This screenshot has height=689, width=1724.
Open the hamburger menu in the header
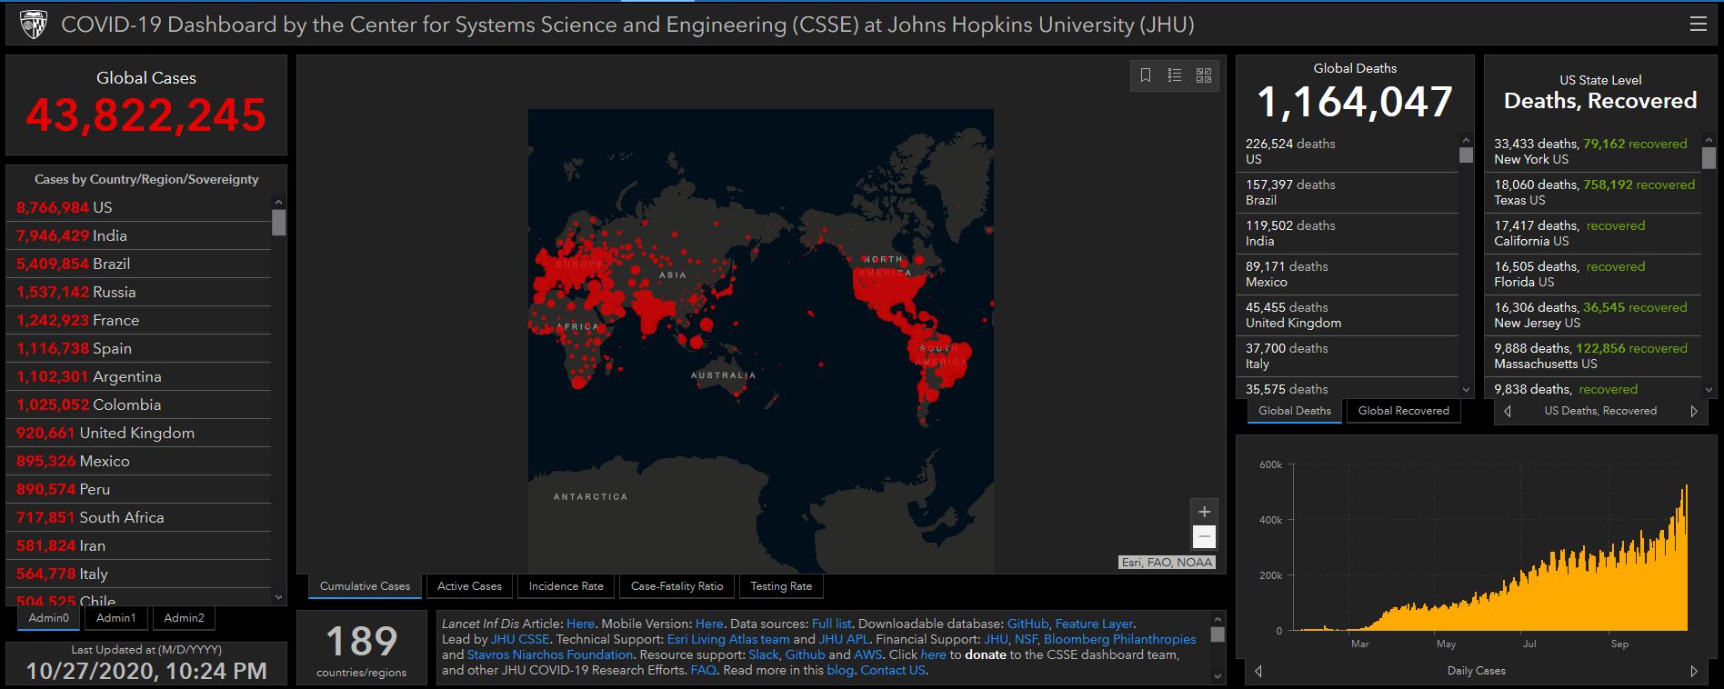1698,25
